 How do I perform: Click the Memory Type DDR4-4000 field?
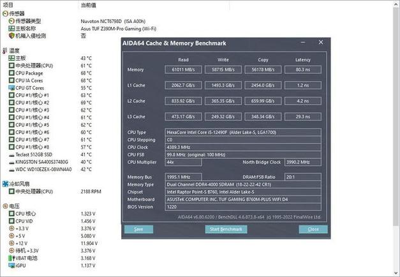(243, 184)
